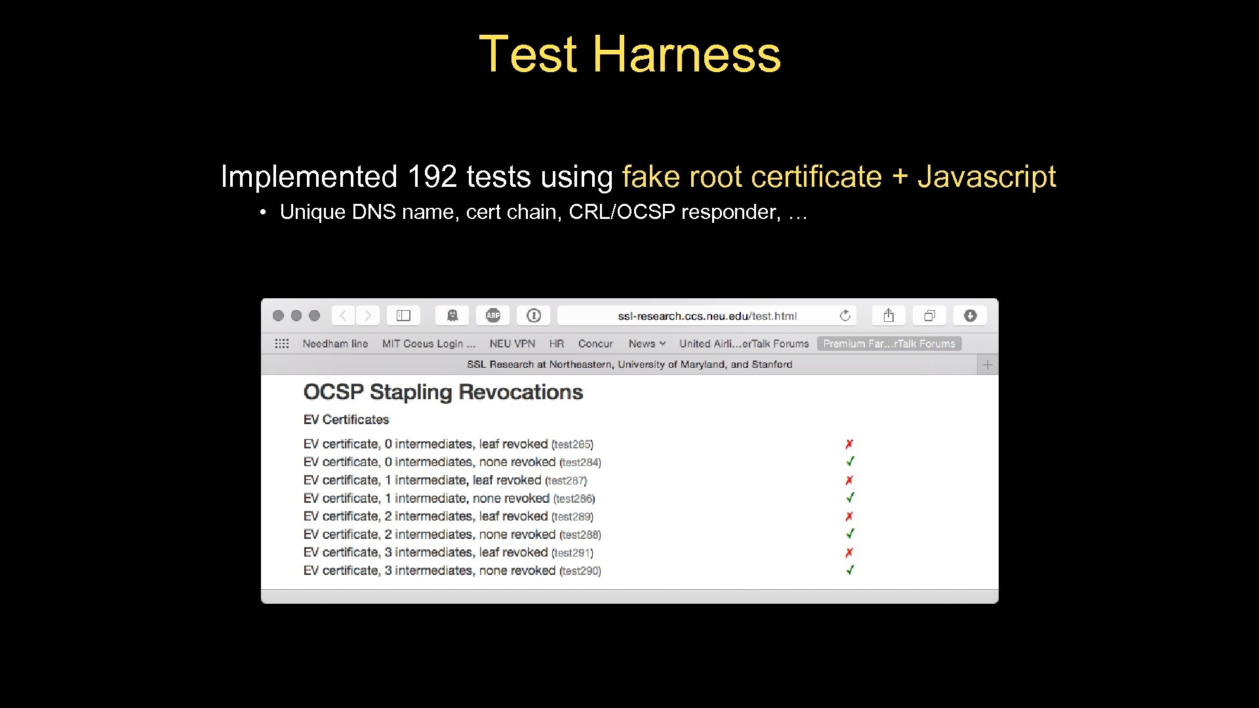1259x708 pixels.
Task: Navigate back with the back arrow
Action: pos(342,315)
